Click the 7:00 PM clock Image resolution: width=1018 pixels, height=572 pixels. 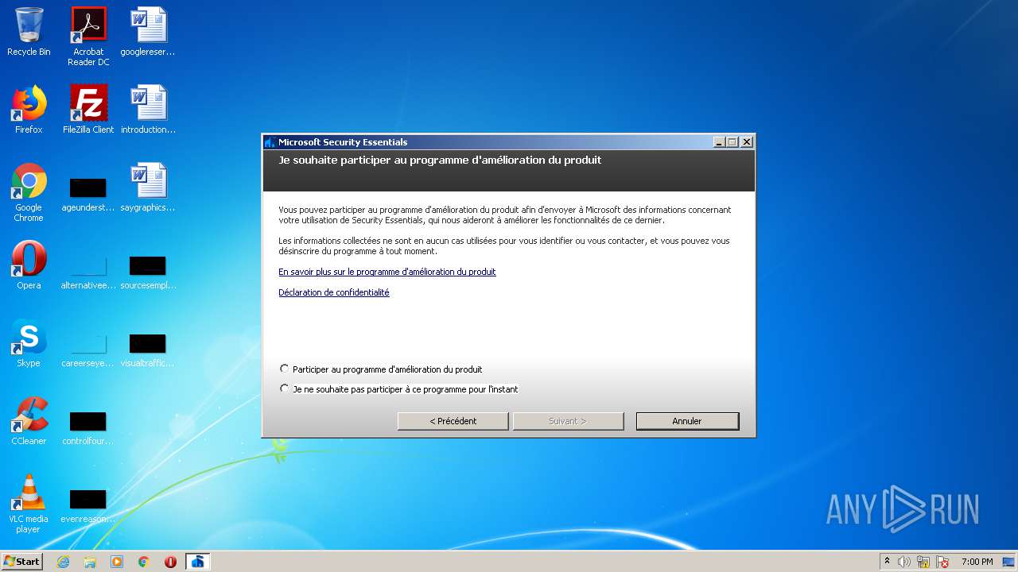coord(977,562)
